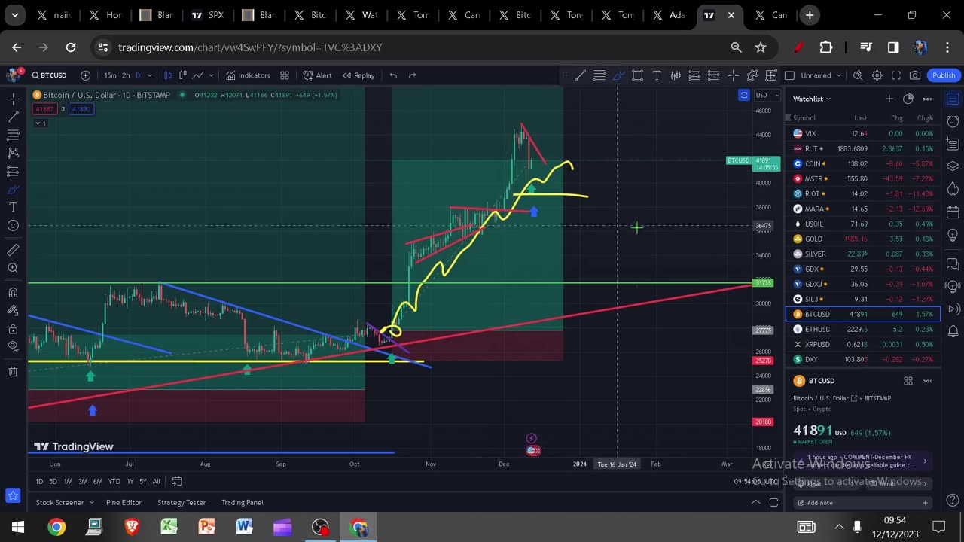The width and height of the screenshot is (964, 542).
Task: Select text tool in favorites toolbar
Action: [x=657, y=75]
